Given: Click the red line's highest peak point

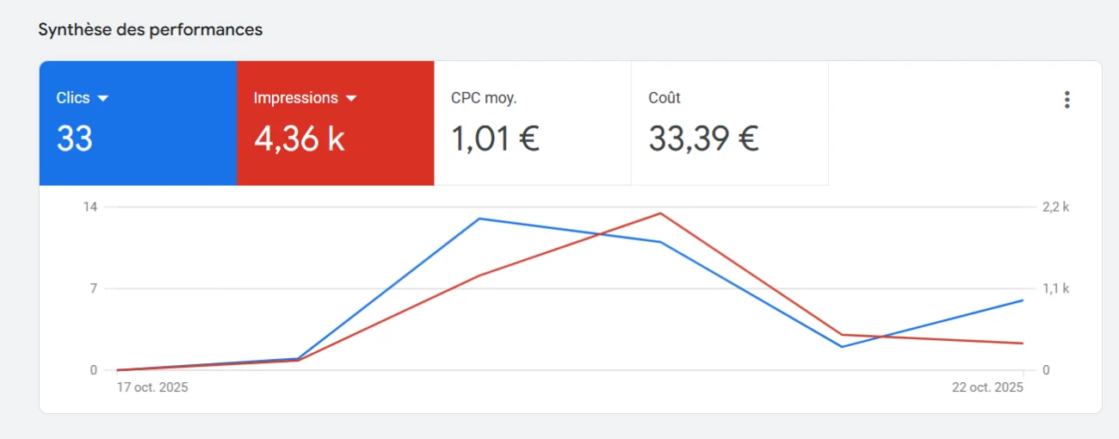Looking at the screenshot, I should [x=660, y=213].
